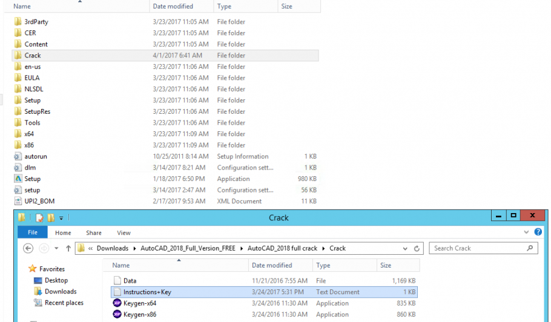Click the XML Document type cell
Screen dimensions: 551x322
click(239, 201)
